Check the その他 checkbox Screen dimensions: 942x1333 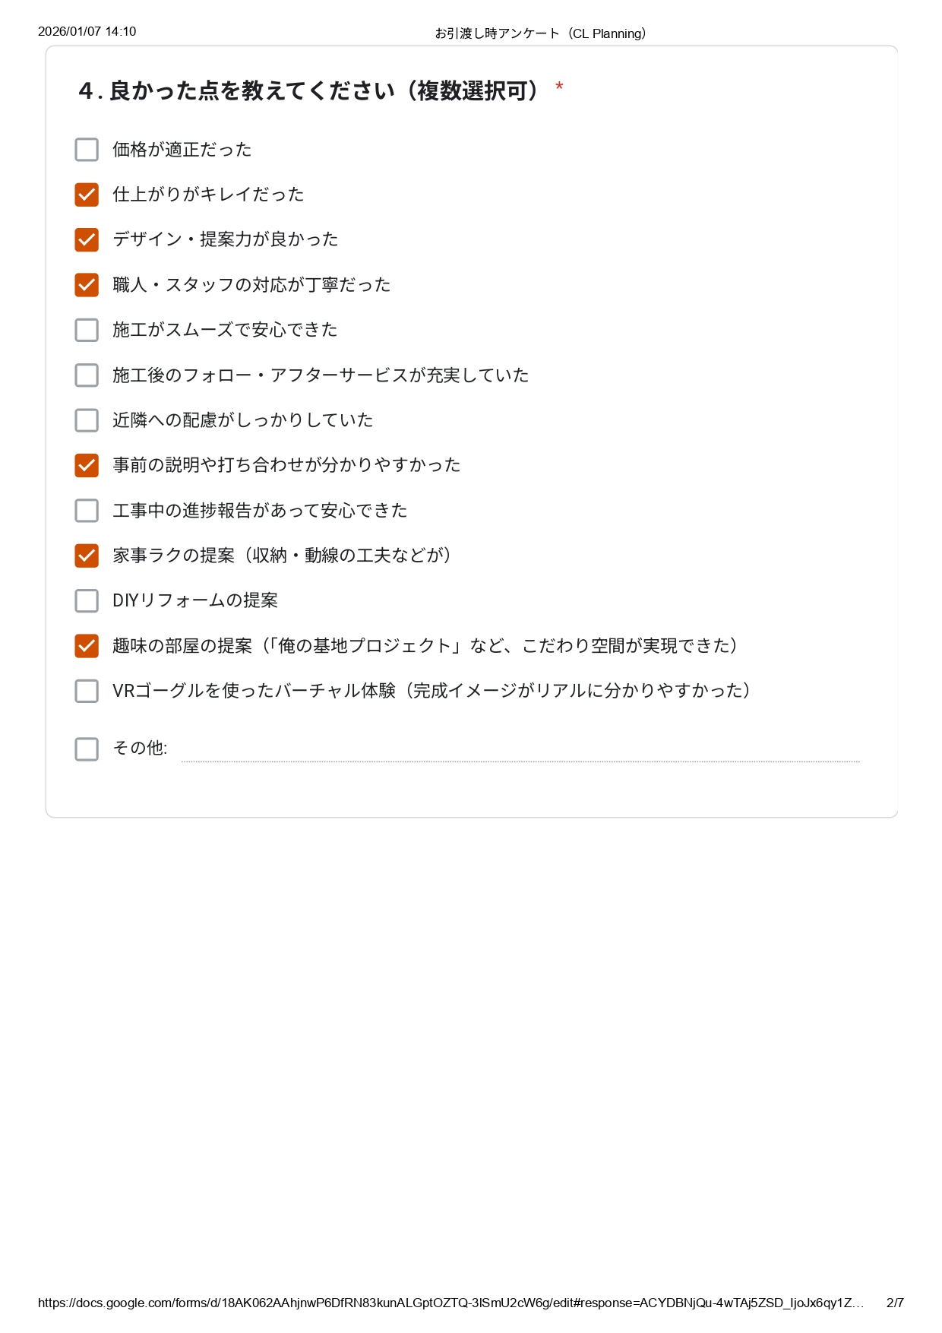point(87,749)
